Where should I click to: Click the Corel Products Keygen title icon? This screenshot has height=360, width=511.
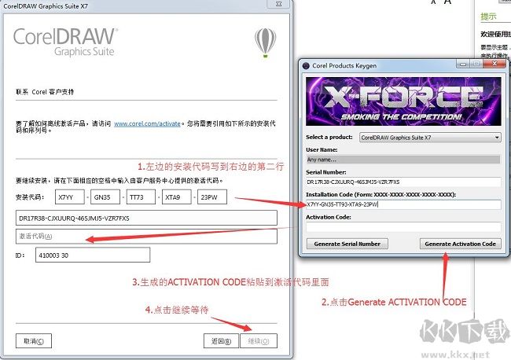306,65
